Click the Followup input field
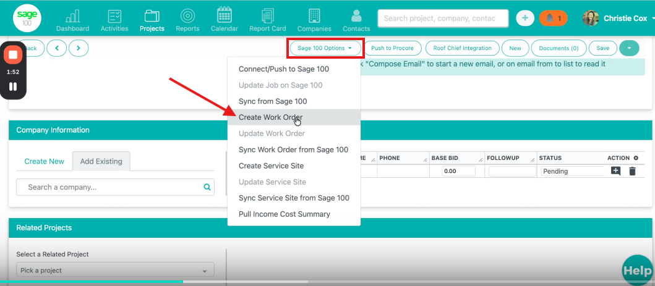The image size is (655, 286). pos(512,171)
